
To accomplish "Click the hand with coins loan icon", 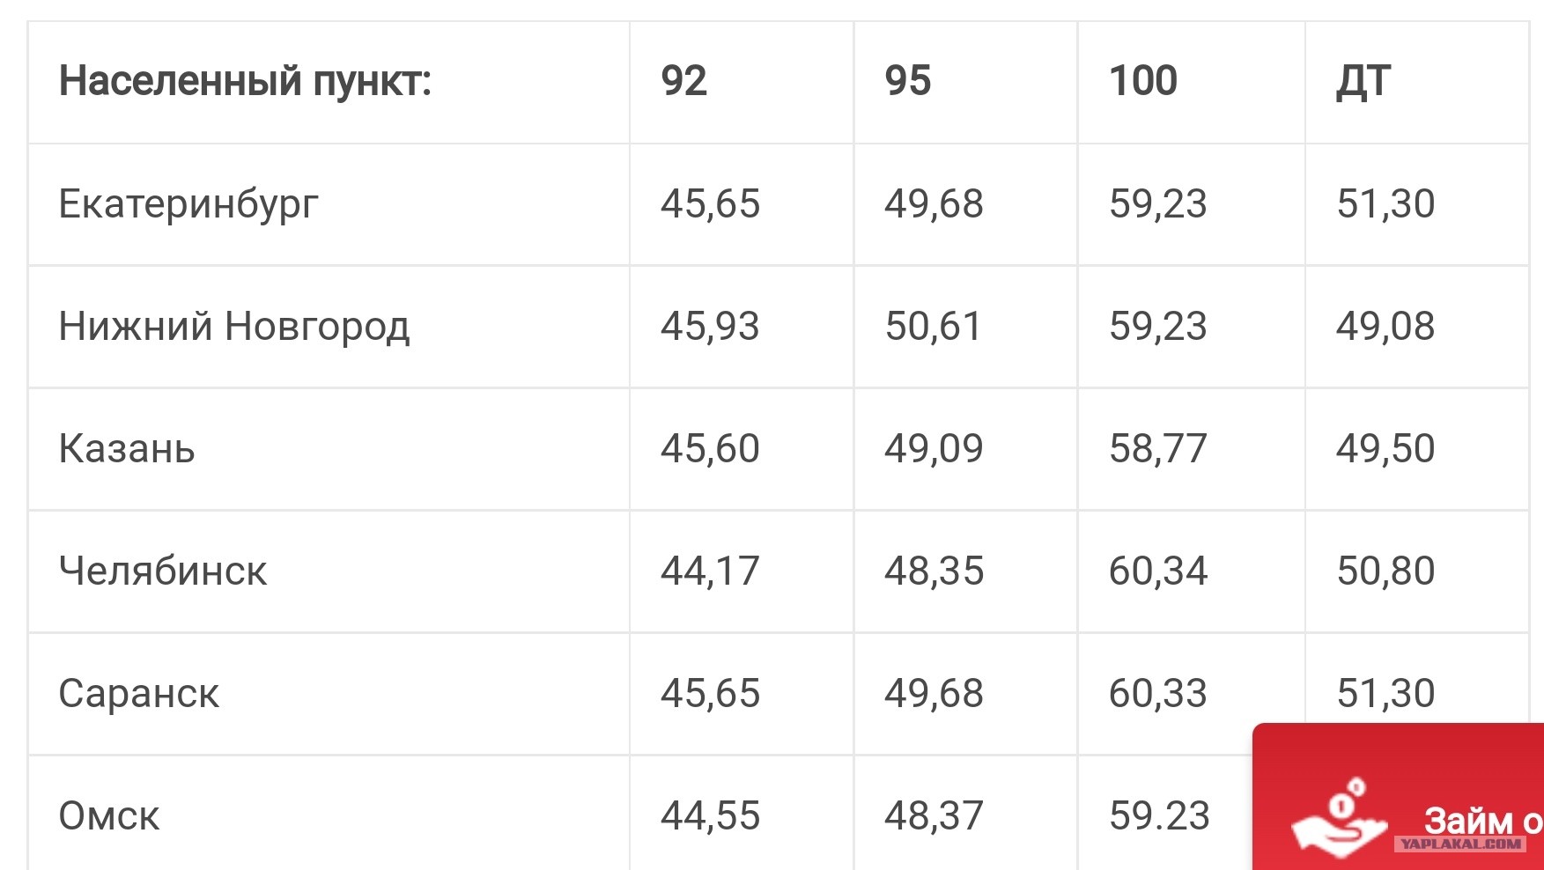I will (x=1339, y=817).
